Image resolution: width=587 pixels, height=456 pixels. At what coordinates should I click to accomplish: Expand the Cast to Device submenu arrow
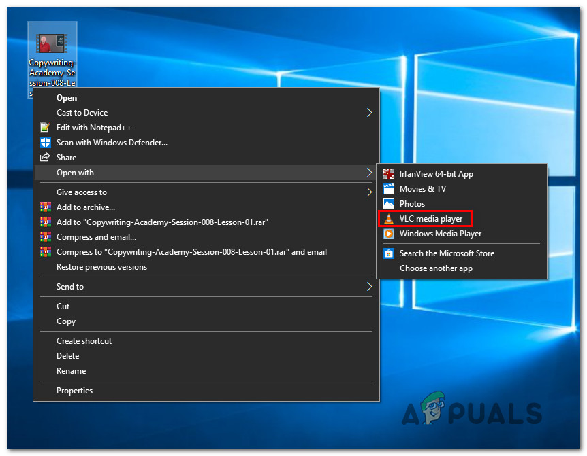369,112
